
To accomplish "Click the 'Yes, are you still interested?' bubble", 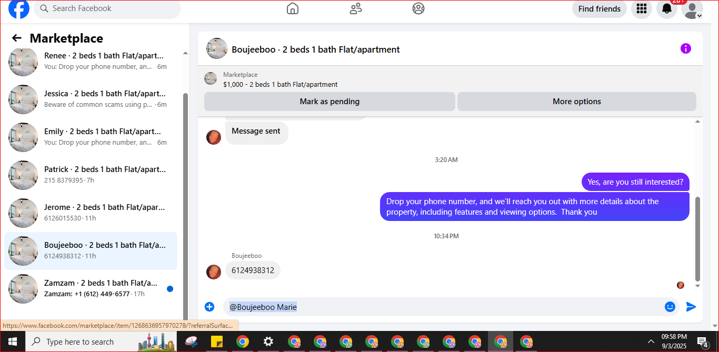I will [x=635, y=182].
